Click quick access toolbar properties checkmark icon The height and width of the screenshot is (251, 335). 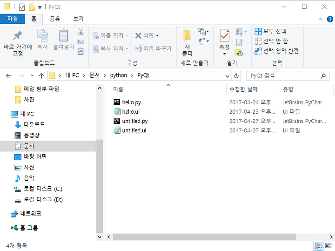coord(22,7)
